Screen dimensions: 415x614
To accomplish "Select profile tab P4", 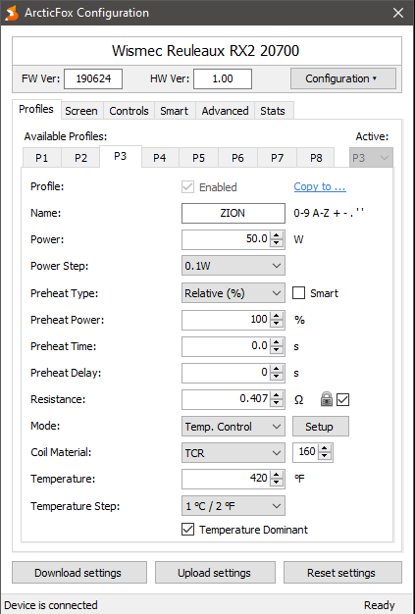I will click(x=160, y=158).
